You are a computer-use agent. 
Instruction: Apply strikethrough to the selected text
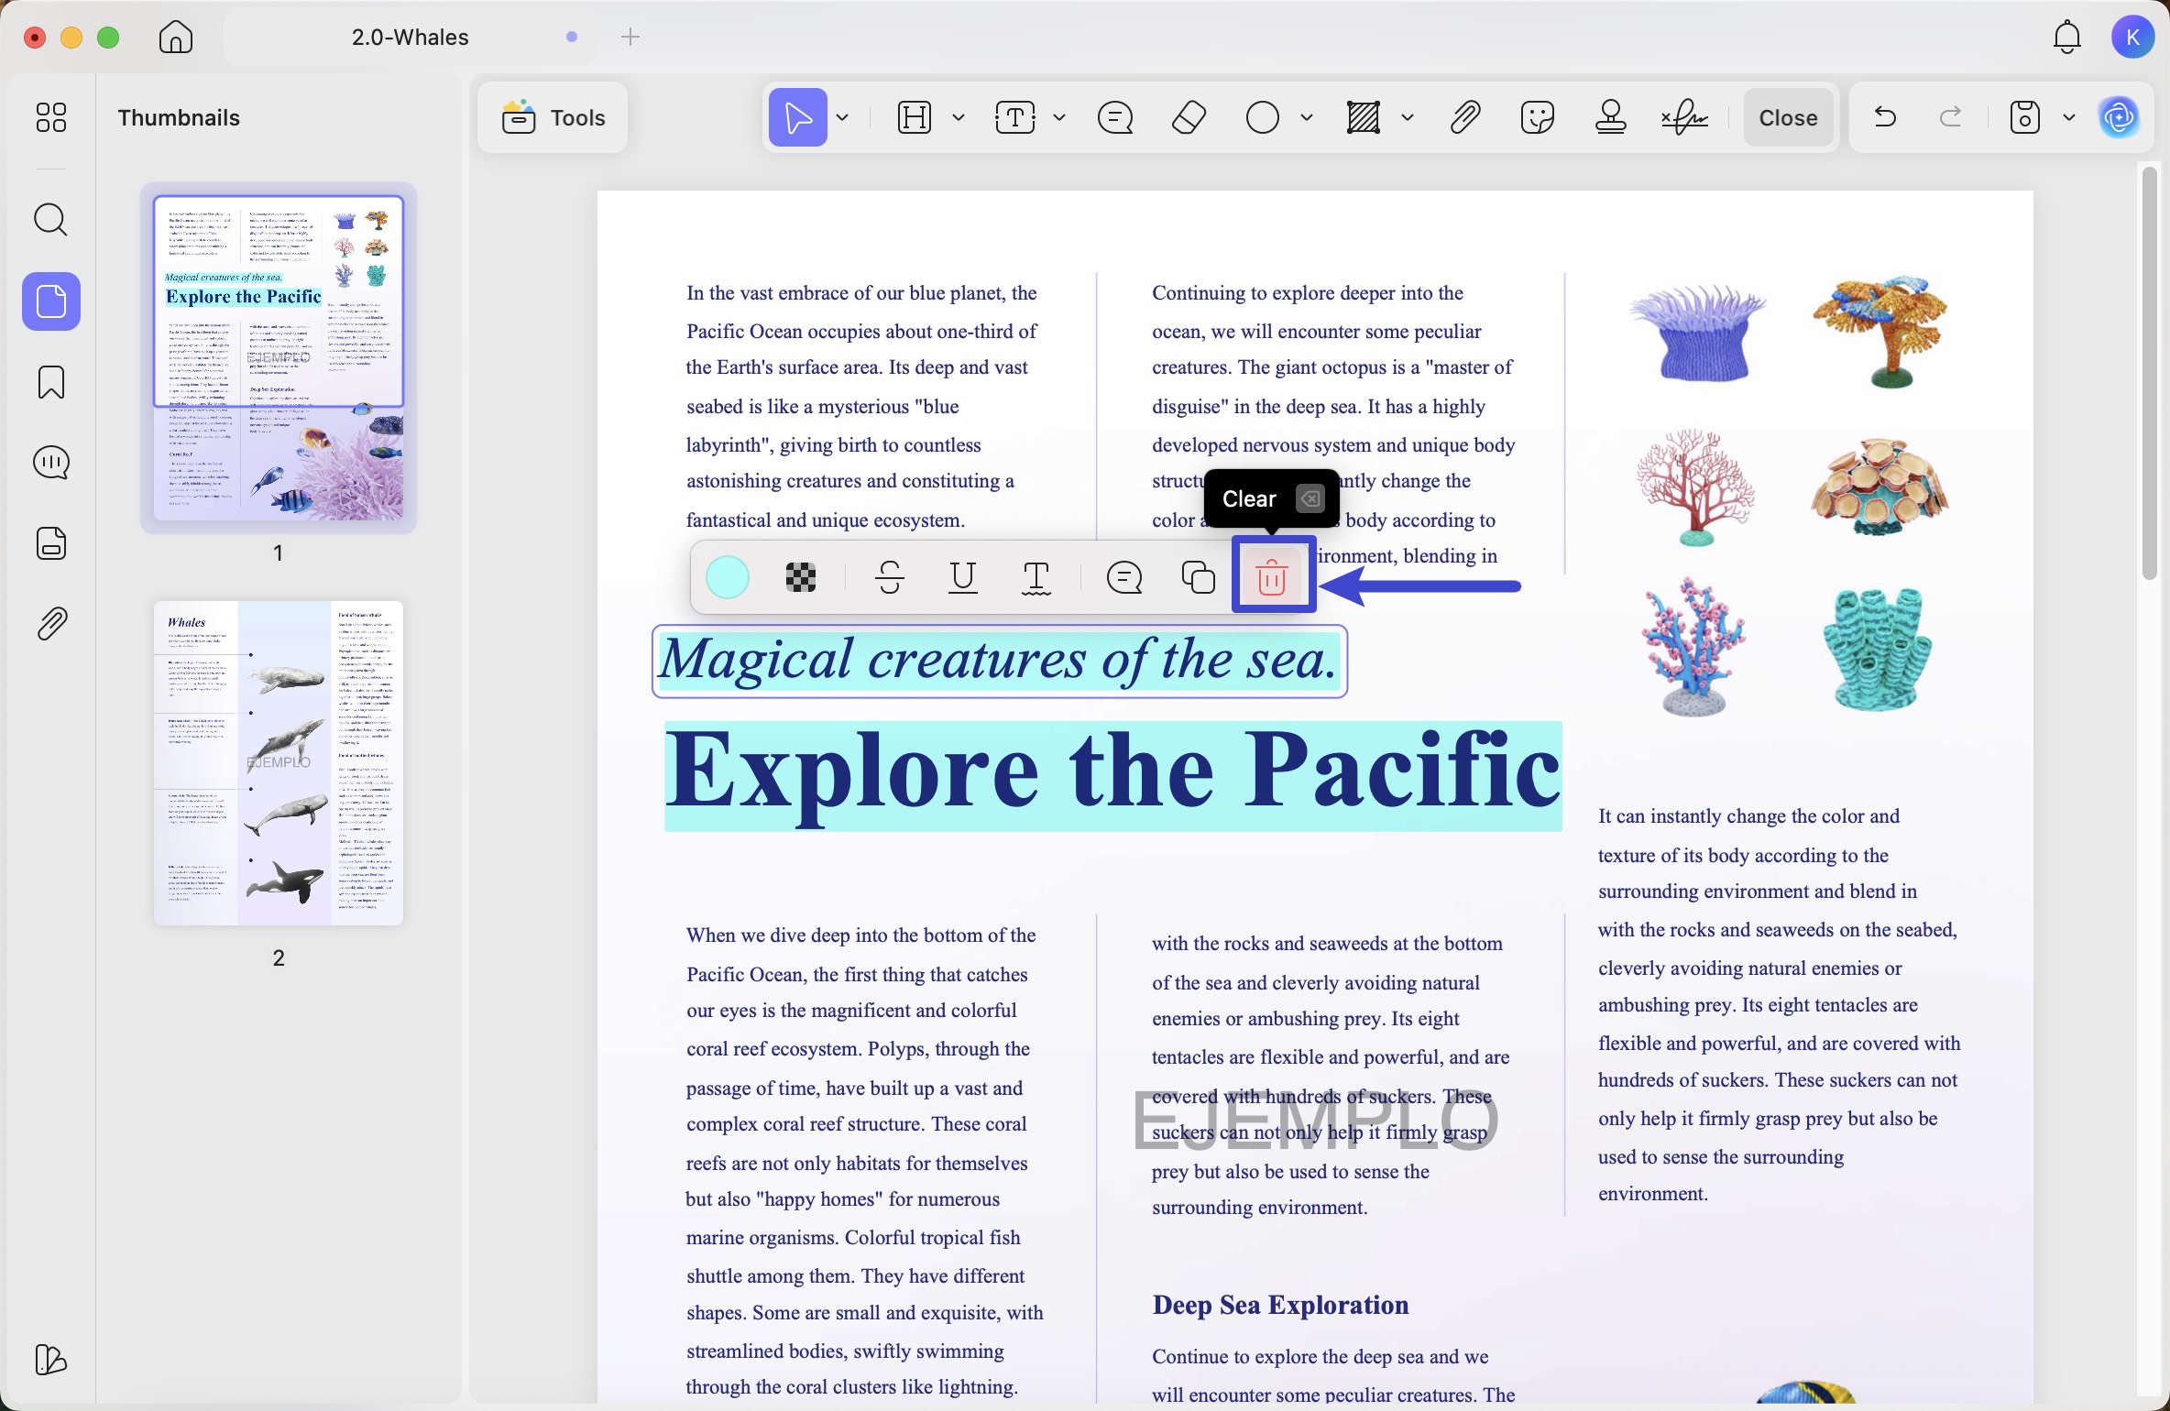[x=890, y=576]
